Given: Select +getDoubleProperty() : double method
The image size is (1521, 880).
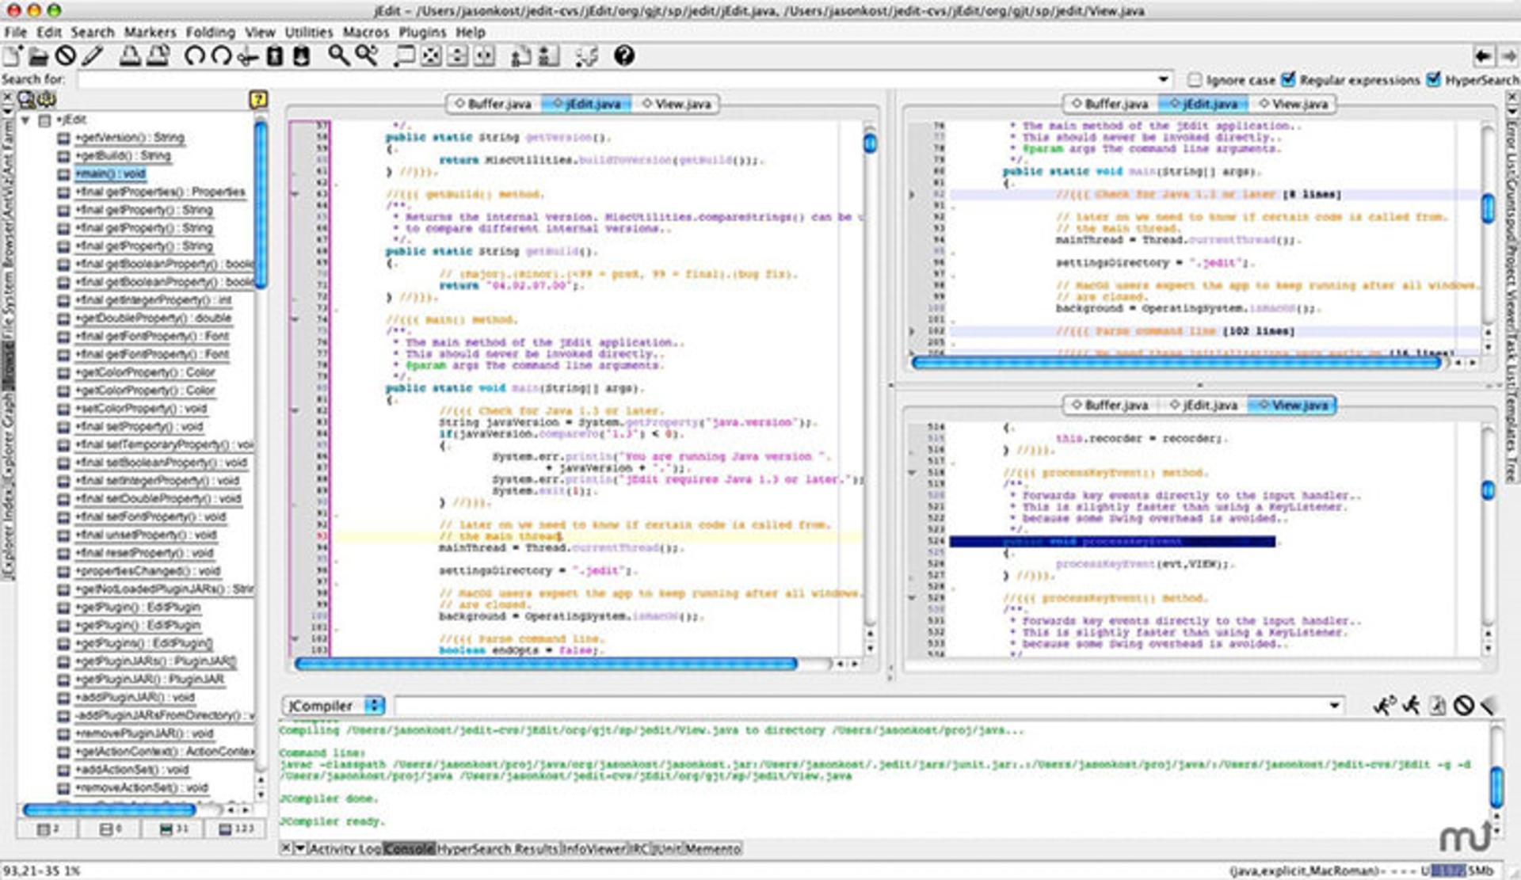Looking at the screenshot, I should coord(154,318).
